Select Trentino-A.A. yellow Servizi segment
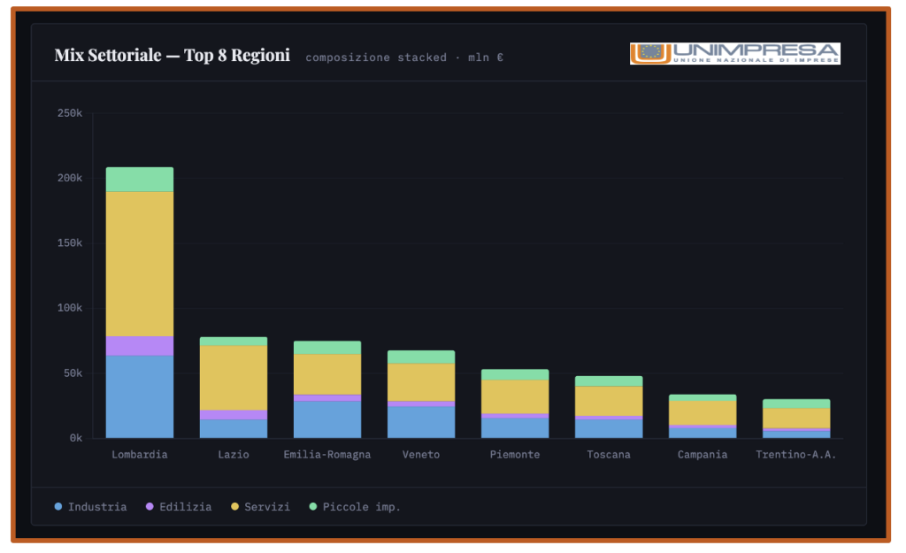 [x=796, y=418]
